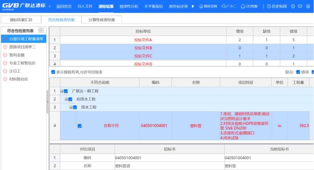The image size is (314, 170).
Task: Click the right arrow to show more navigation tabs
Action: coord(193,6)
